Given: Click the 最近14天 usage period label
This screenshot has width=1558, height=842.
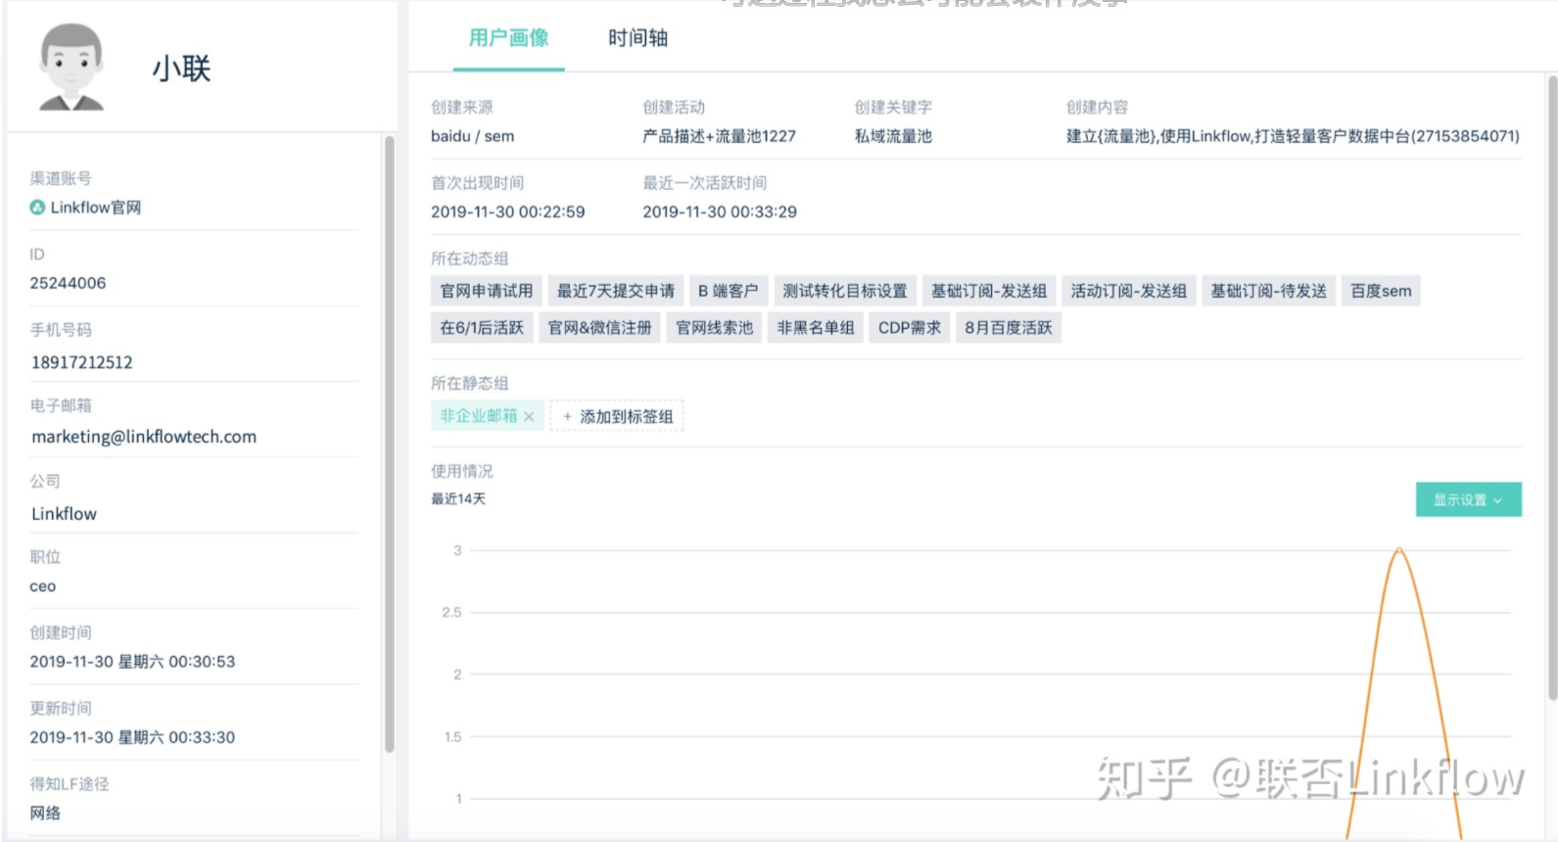Looking at the screenshot, I should pos(458,498).
